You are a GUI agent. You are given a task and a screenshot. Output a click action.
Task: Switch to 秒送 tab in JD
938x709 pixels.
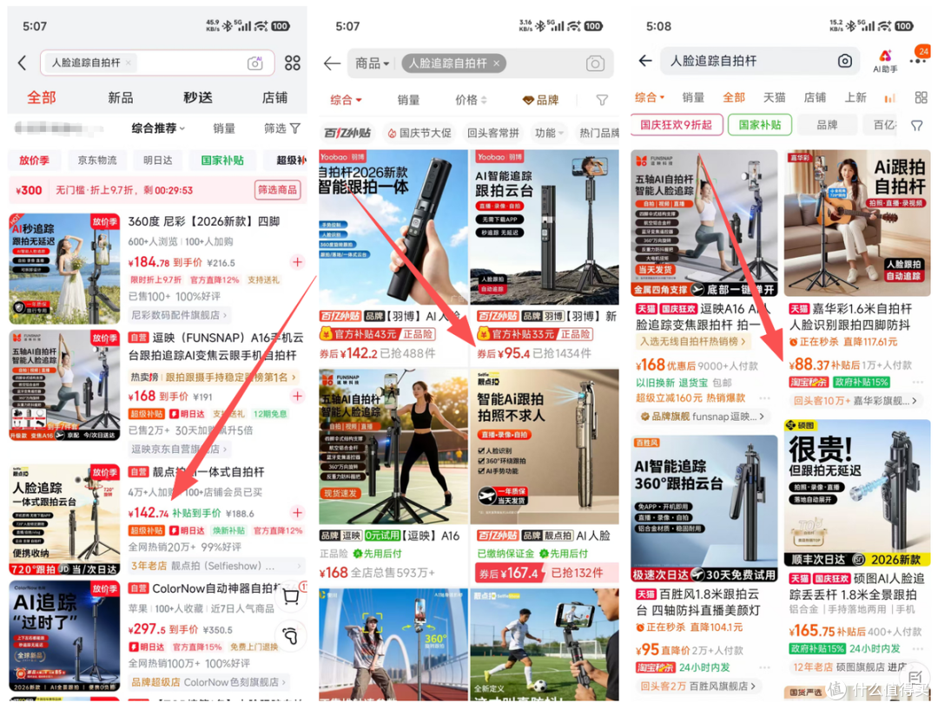click(198, 97)
